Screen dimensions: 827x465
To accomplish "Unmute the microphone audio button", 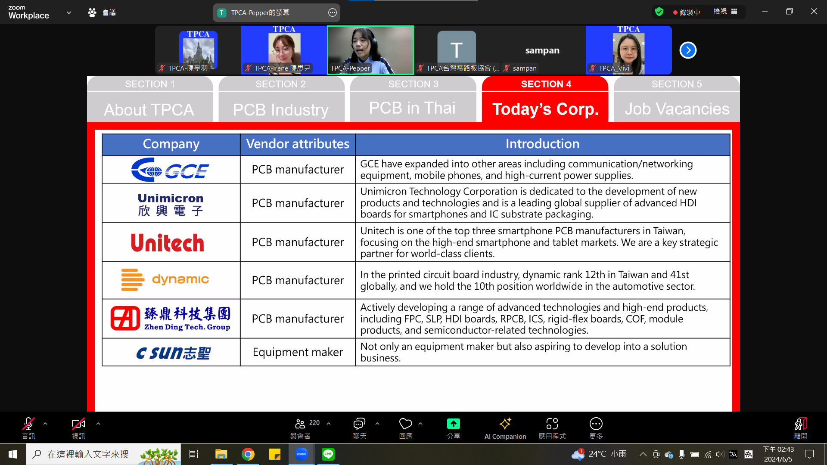I will (x=28, y=428).
